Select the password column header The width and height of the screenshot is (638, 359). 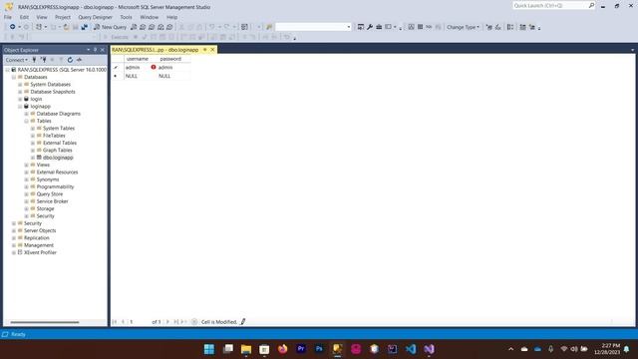click(x=170, y=59)
